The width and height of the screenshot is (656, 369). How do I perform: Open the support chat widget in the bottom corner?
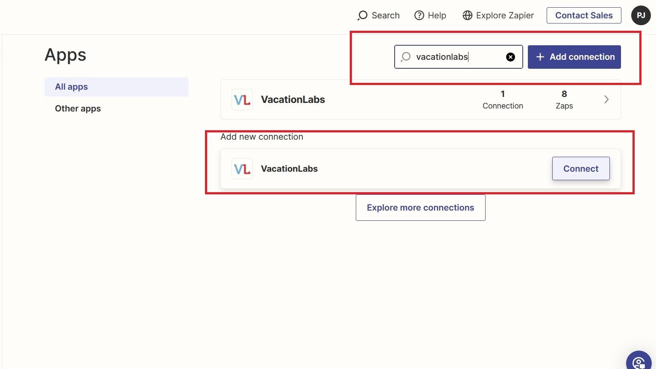[x=639, y=361]
